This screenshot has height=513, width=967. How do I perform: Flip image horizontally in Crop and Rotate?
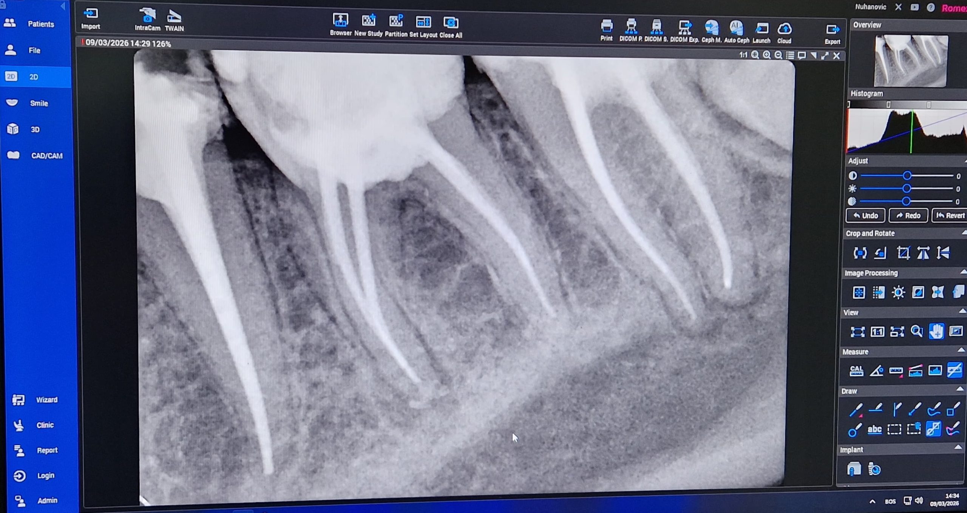(x=923, y=253)
